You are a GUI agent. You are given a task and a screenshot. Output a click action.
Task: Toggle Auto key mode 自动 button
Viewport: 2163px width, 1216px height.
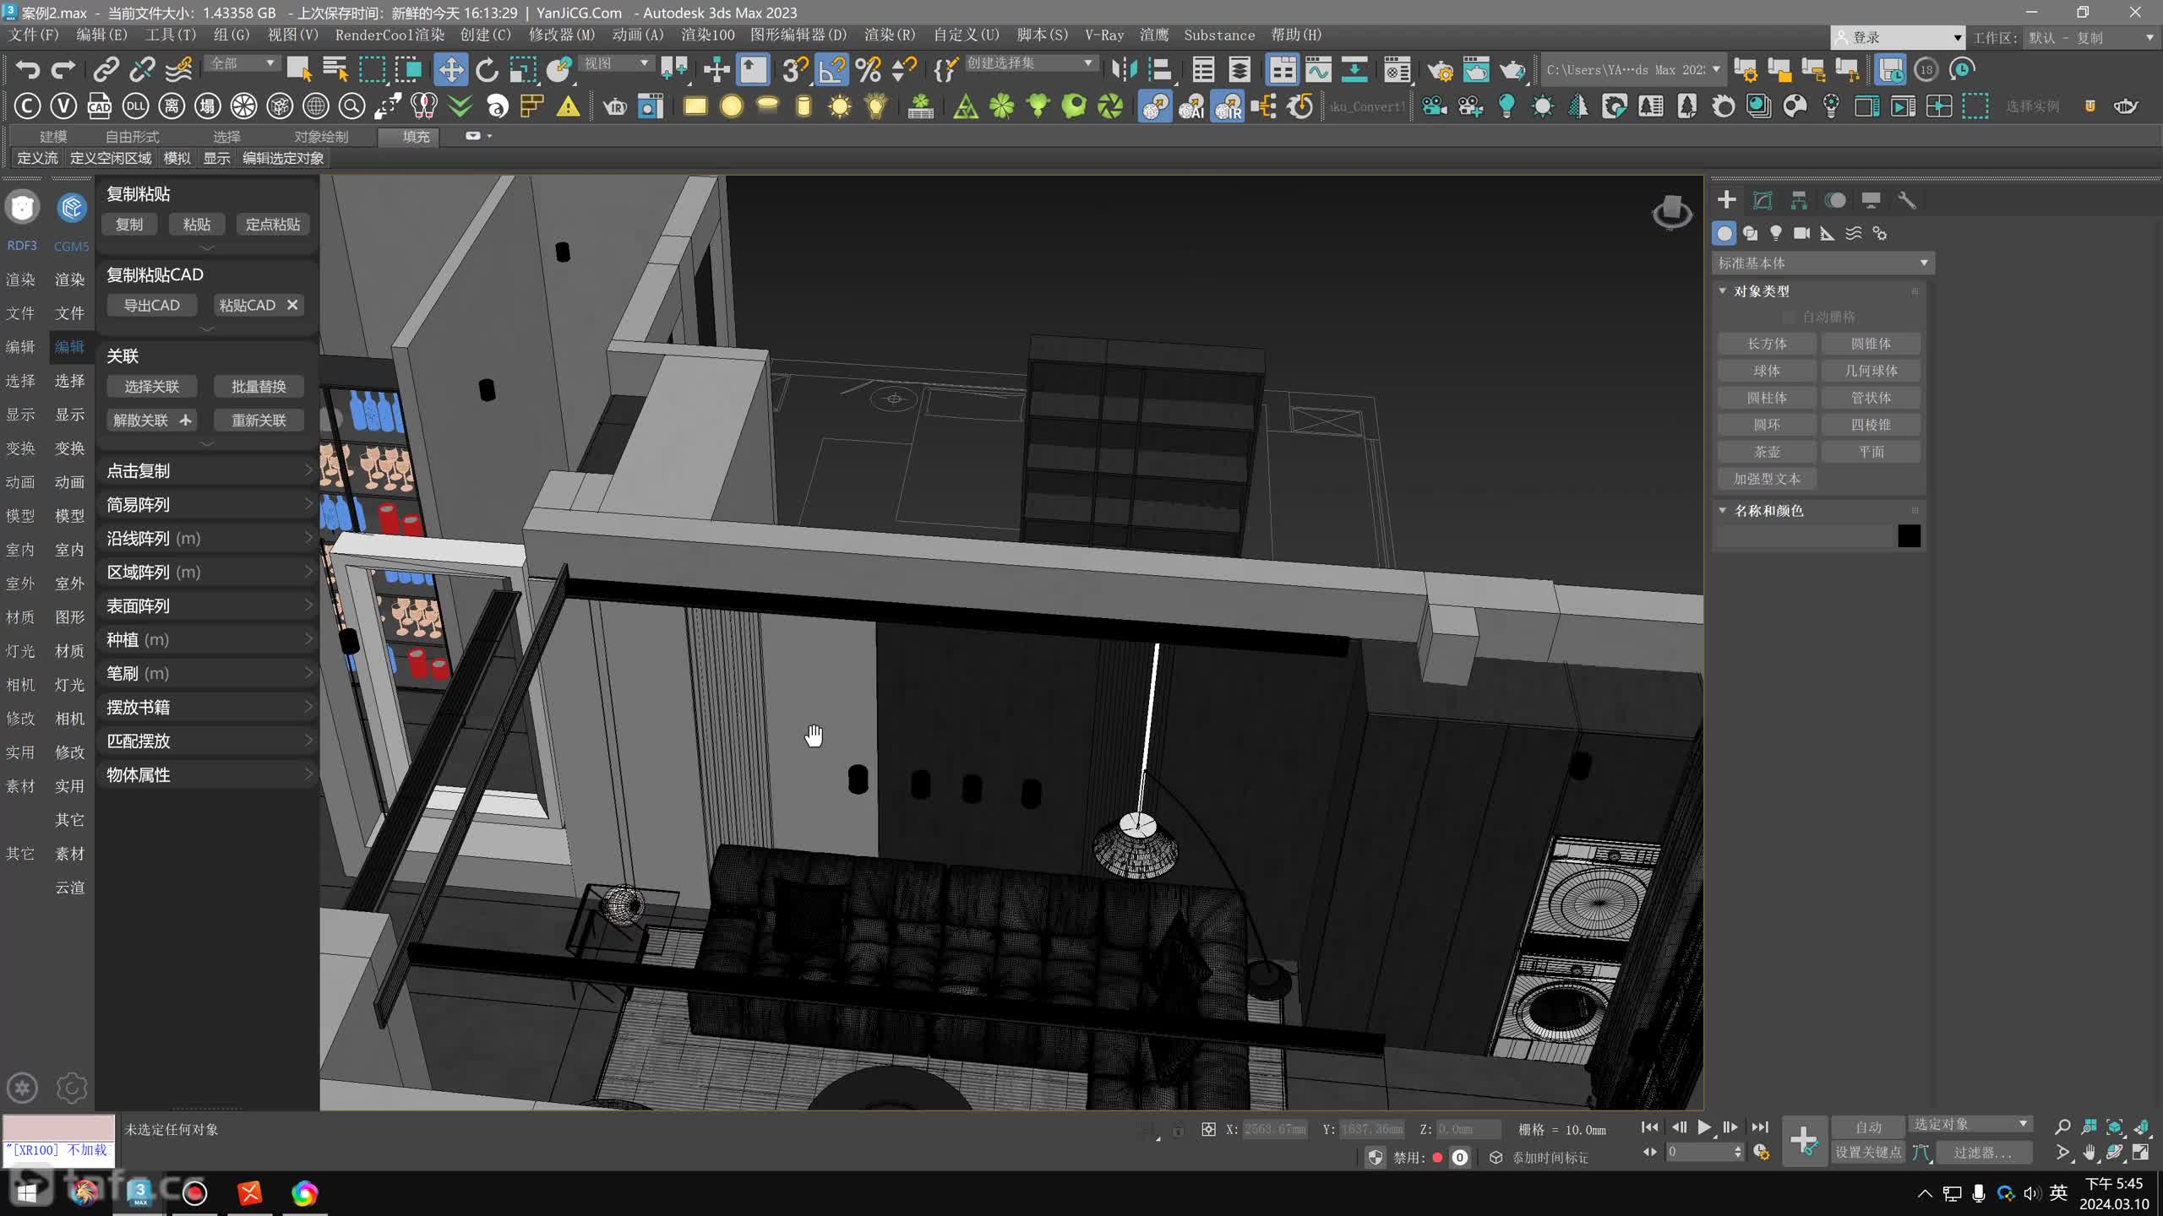1868,1126
